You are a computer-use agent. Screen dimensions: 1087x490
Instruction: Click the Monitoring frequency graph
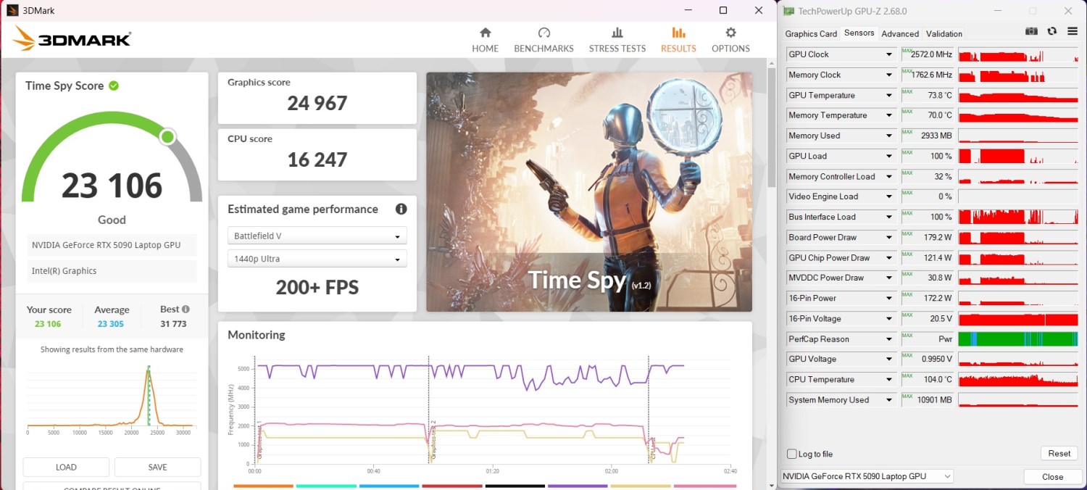point(491,410)
